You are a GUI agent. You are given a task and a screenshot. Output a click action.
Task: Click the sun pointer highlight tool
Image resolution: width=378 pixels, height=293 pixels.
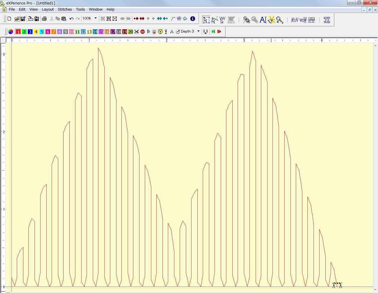(x=271, y=20)
